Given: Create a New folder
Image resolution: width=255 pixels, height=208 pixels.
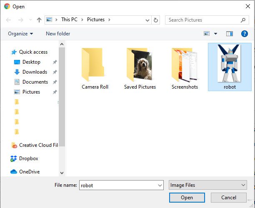Looking at the screenshot, I should pos(58,34).
